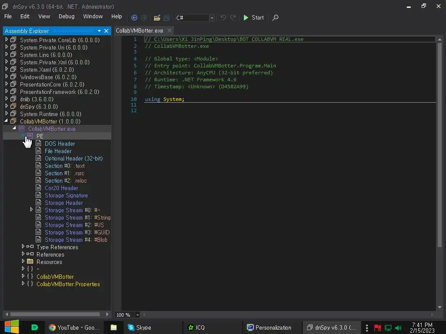Close the CollabVMBotter.exe tab
The height and width of the screenshot is (334, 446).
[x=169, y=30]
